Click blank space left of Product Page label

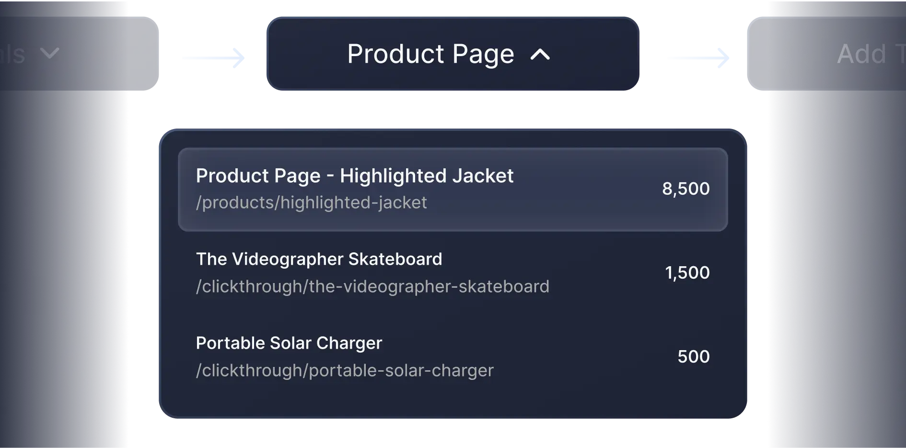307,54
